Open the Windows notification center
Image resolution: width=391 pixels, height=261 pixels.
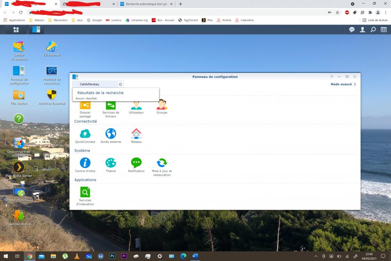pos(383,256)
